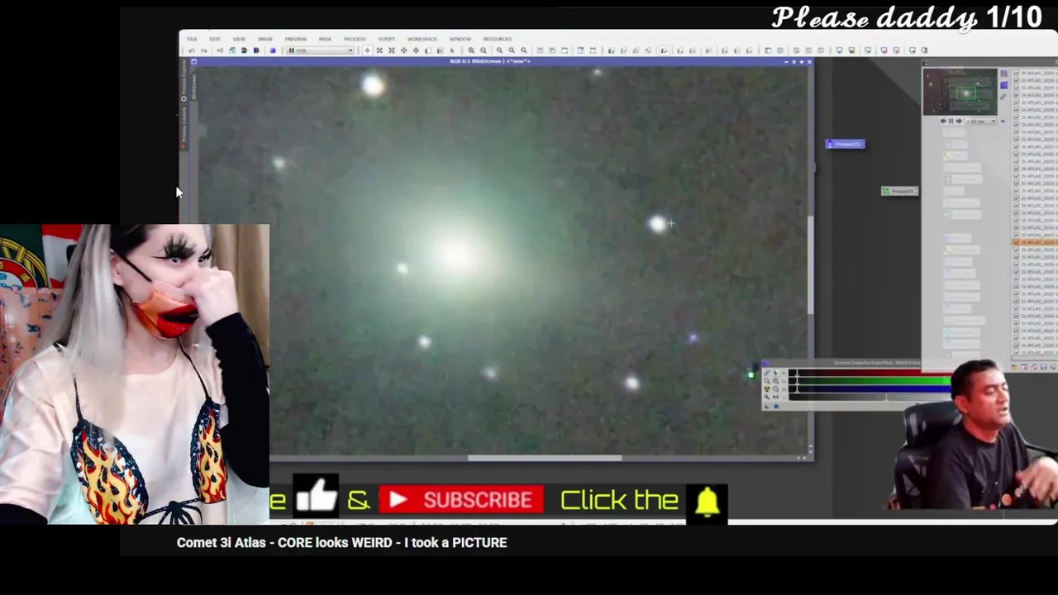Click the image window horizontal scrollbar
This screenshot has width=1058, height=595.
[544, 458]
